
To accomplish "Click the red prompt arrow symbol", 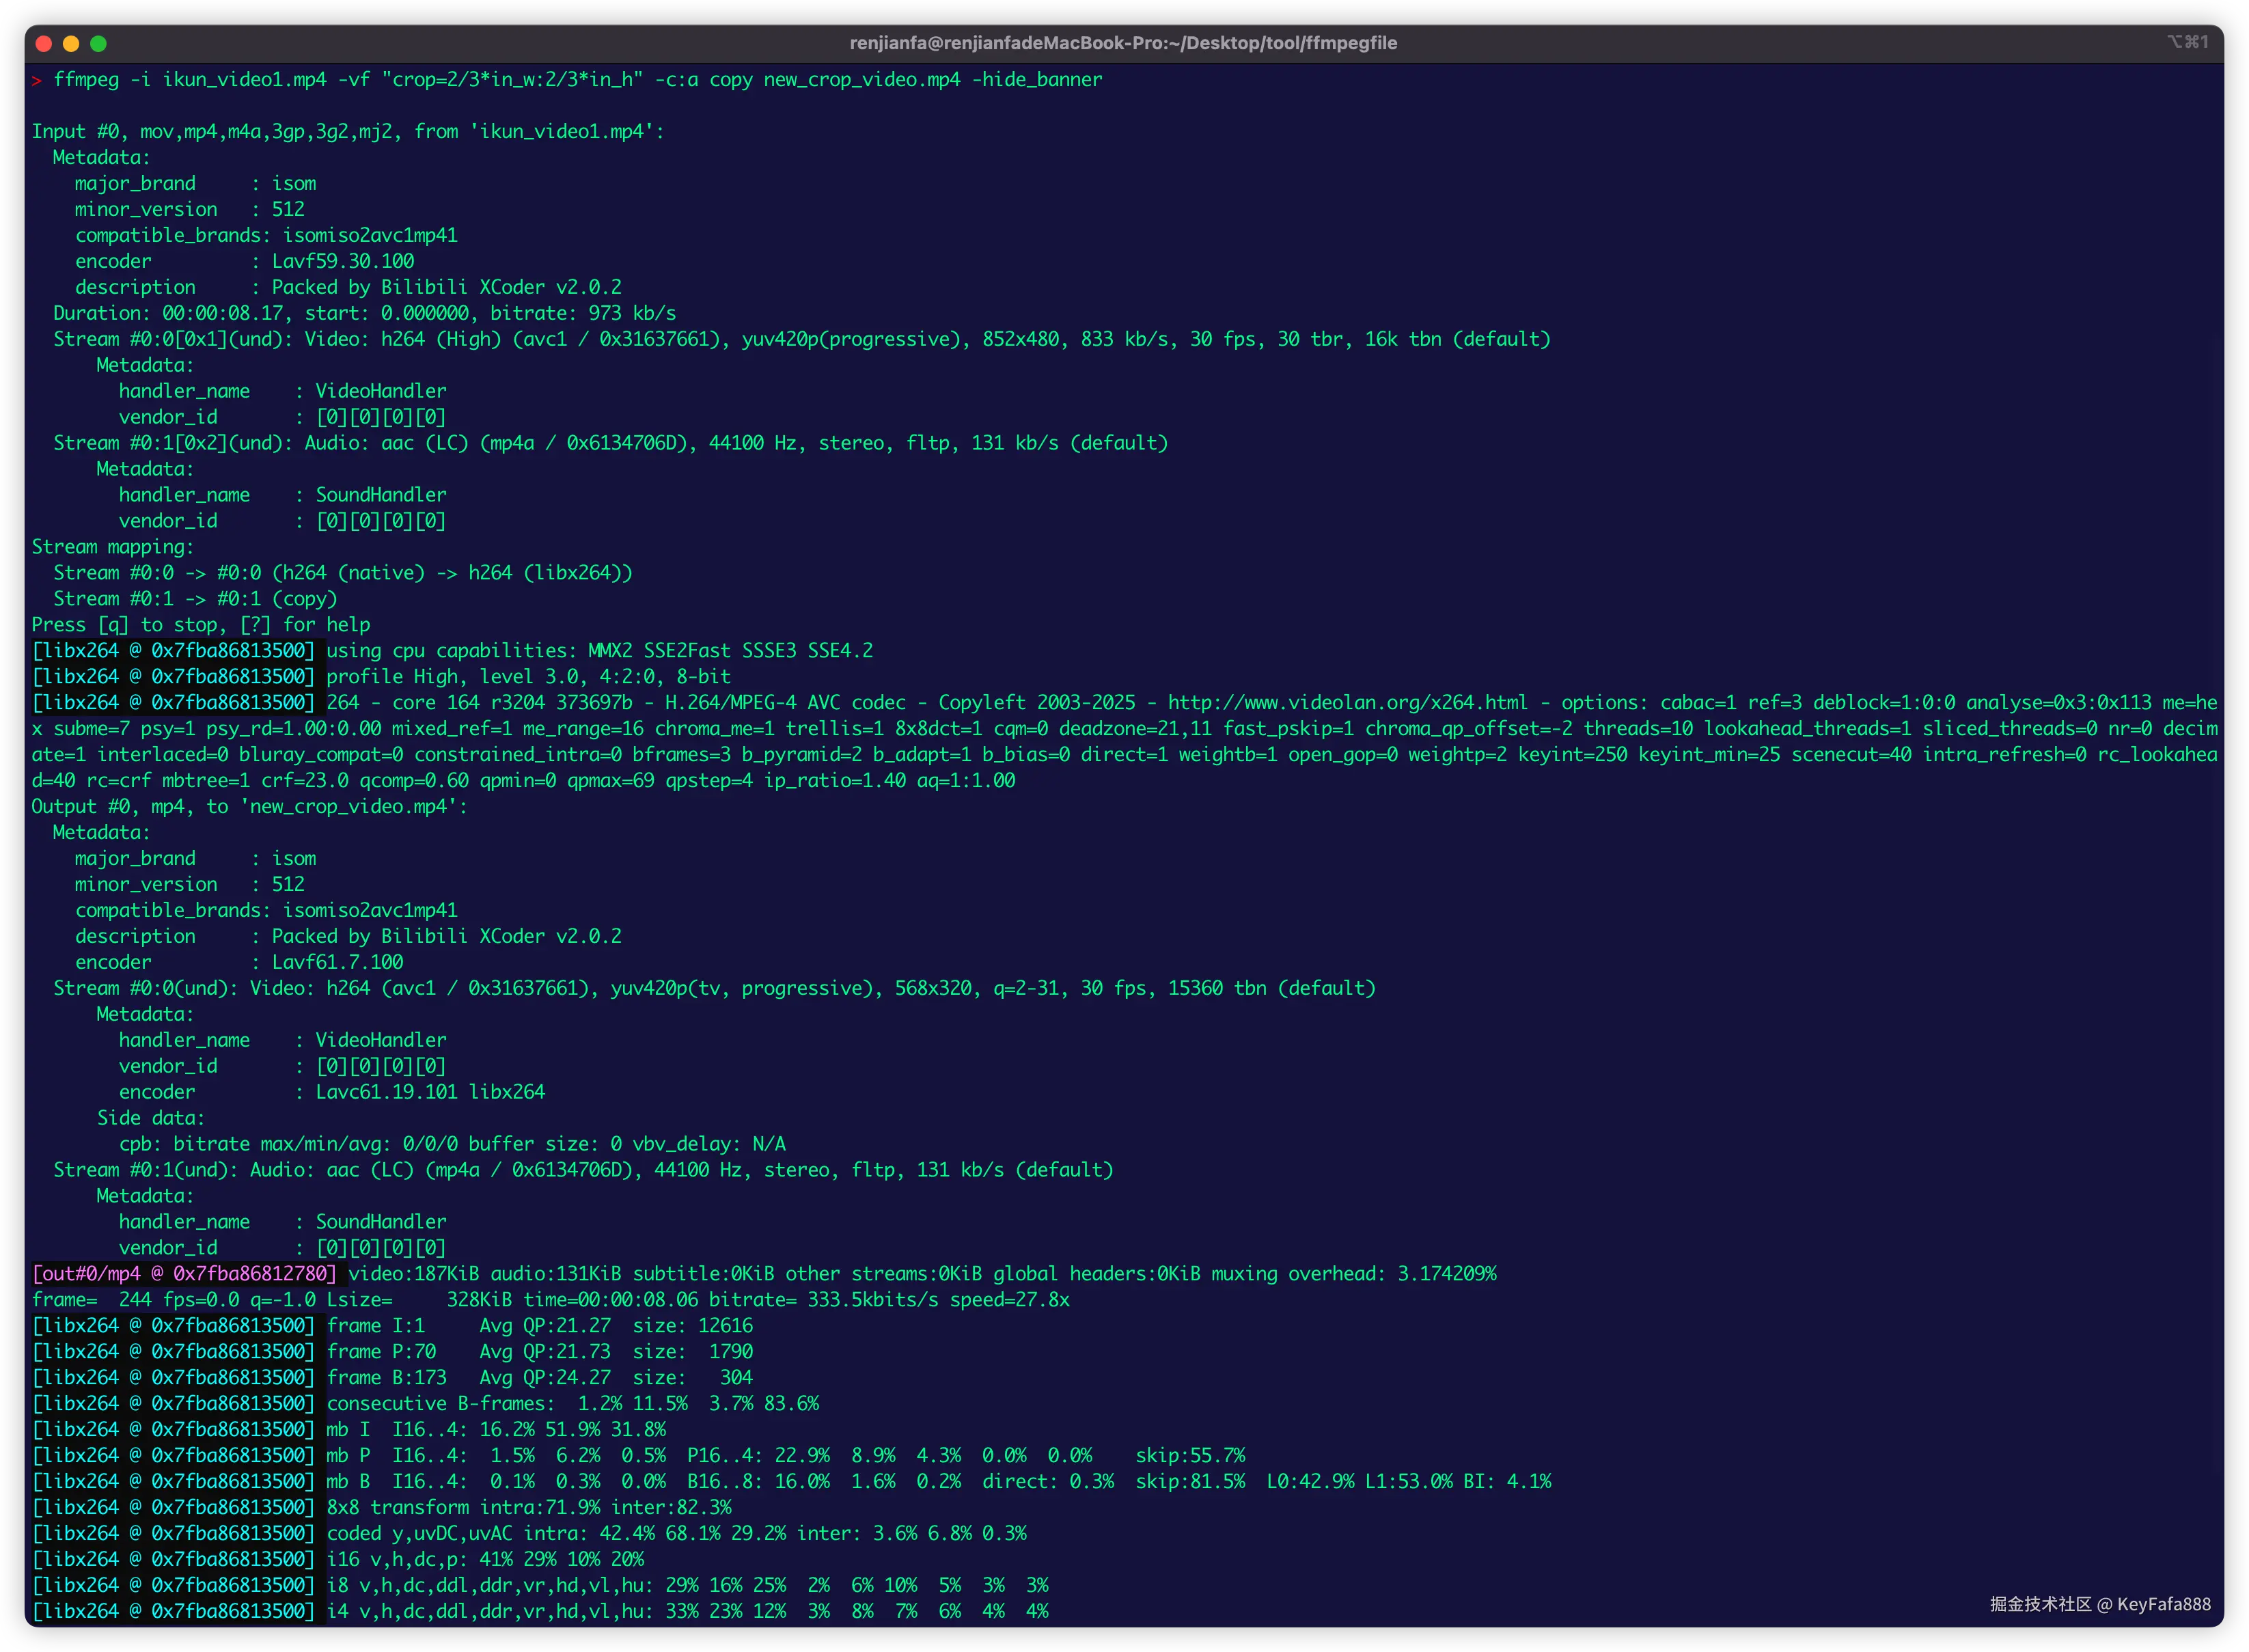I will [x=37, y=80].
